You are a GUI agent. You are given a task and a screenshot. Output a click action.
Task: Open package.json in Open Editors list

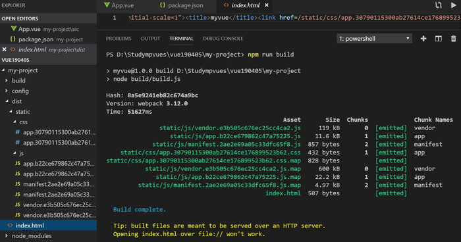coord(48,39)
